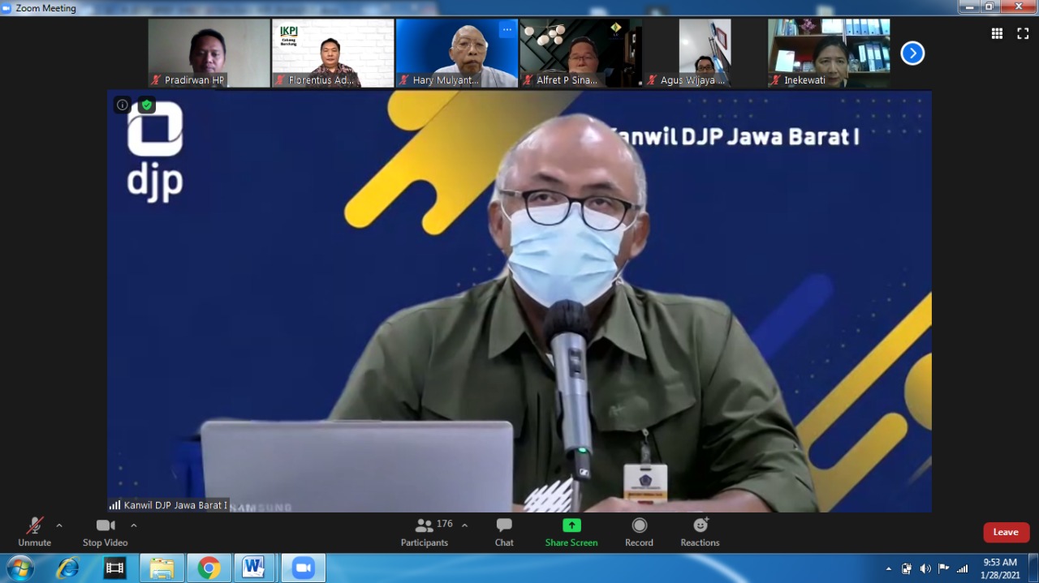
Task: Open more options on Hary Mulyanto's video
Action: 507,30
